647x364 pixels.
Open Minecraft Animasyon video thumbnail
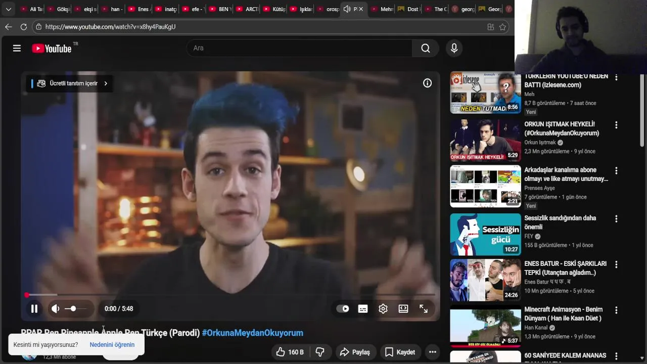pyautogui.click(x=485, y=325)
